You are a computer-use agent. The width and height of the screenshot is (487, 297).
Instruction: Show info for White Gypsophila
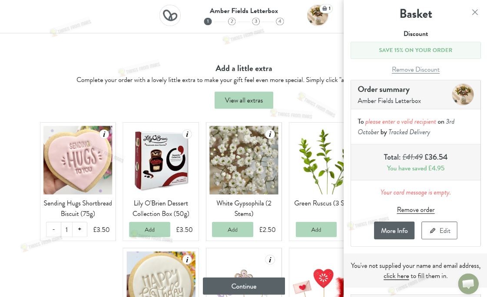[270, 134]
